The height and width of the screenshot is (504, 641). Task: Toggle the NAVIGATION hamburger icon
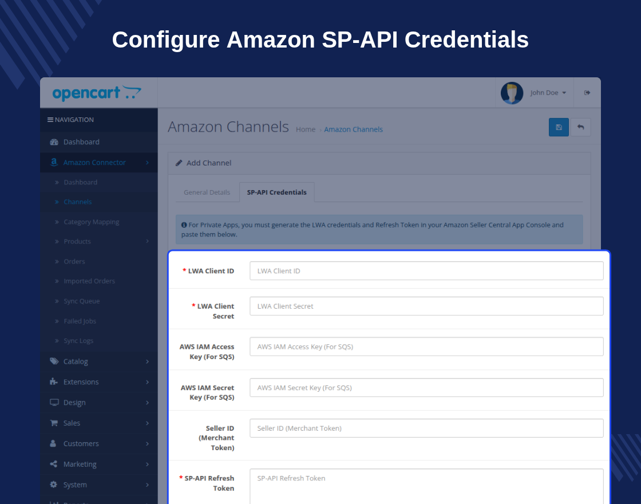pos(50,120)
